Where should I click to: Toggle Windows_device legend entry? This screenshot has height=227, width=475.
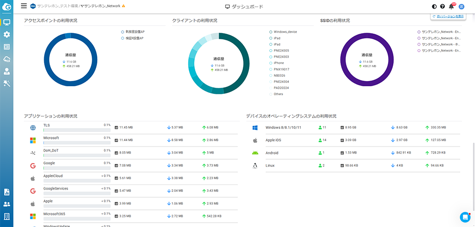[x=283, y=32]
